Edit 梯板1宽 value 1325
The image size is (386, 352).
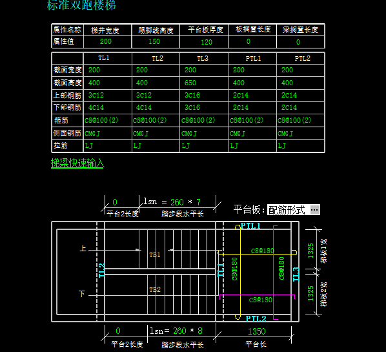[x=310, y=251]
